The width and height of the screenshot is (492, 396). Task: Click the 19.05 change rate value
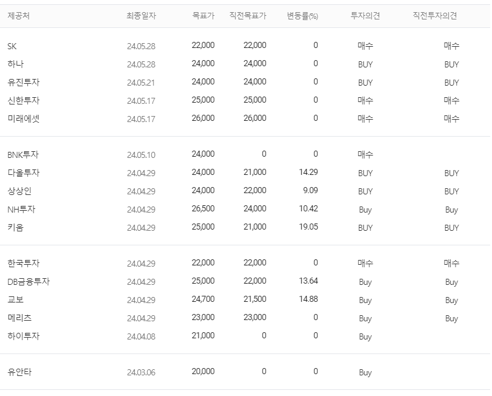click(309, 227)
